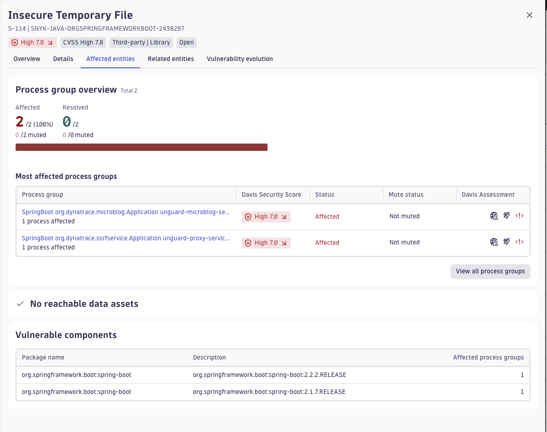Click the vertical scrollbar on the right edge
This screenshot has height=432, width=547.
(x=545, y=183)
